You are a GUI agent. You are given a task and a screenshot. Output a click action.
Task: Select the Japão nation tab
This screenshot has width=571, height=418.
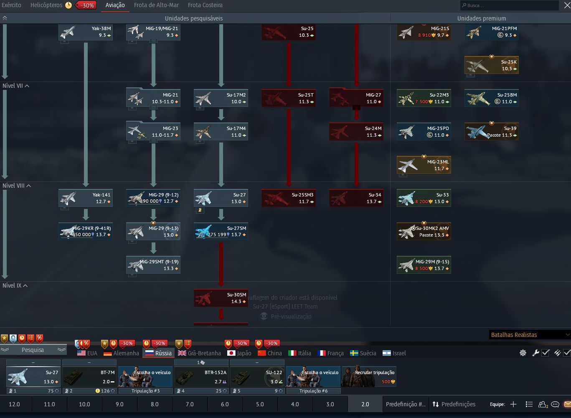pos(239,353)
